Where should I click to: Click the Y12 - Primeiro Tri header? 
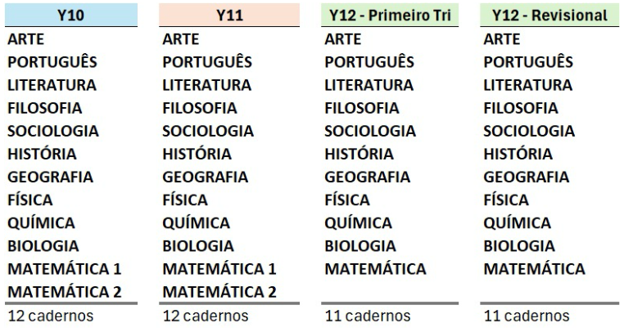(x=390, y=15)
